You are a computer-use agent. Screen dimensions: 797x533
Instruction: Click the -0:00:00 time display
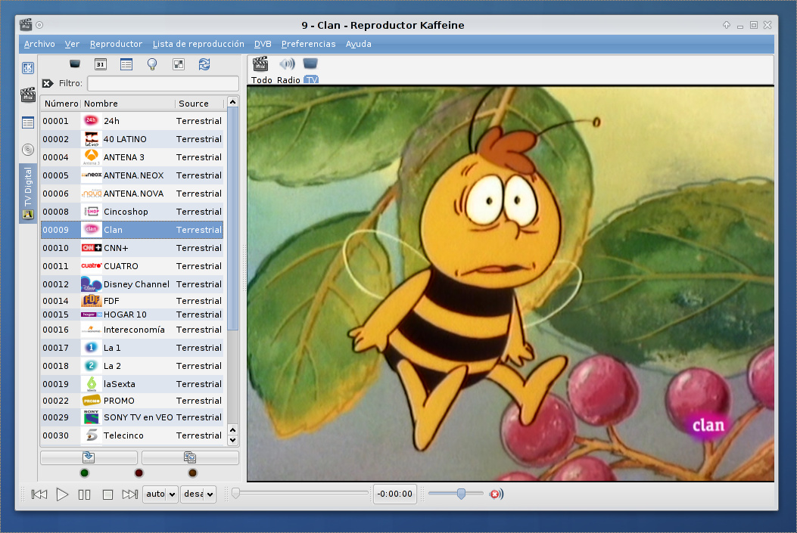(x=395, y=494)
